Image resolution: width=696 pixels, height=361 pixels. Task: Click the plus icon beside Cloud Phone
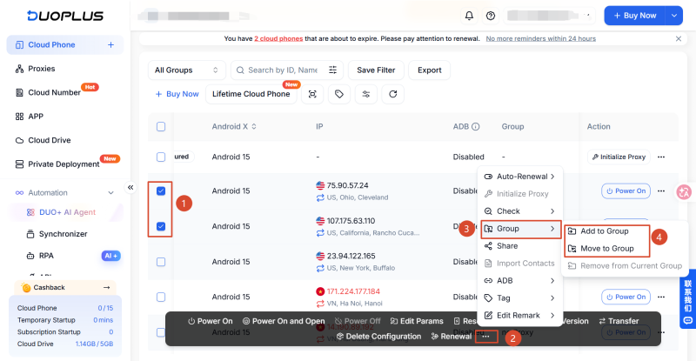pyautogui.click(x=110, y=45)
